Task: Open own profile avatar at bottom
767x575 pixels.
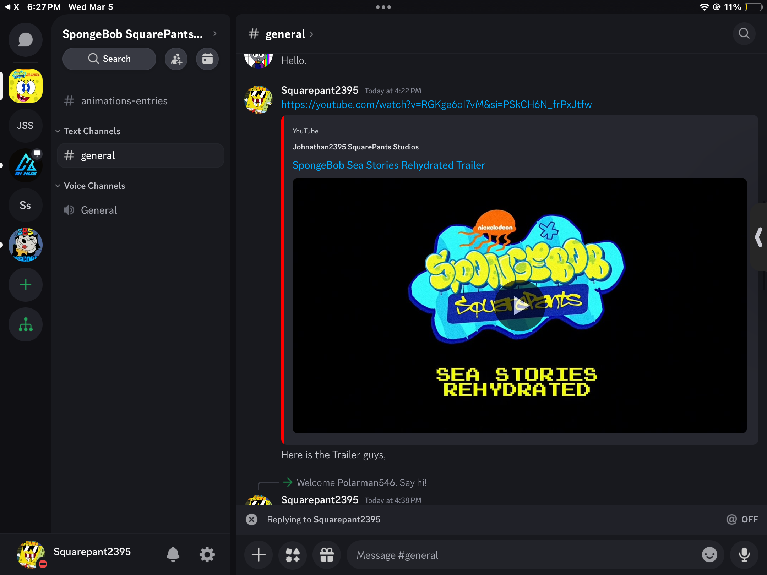Action: pos(31,554)
